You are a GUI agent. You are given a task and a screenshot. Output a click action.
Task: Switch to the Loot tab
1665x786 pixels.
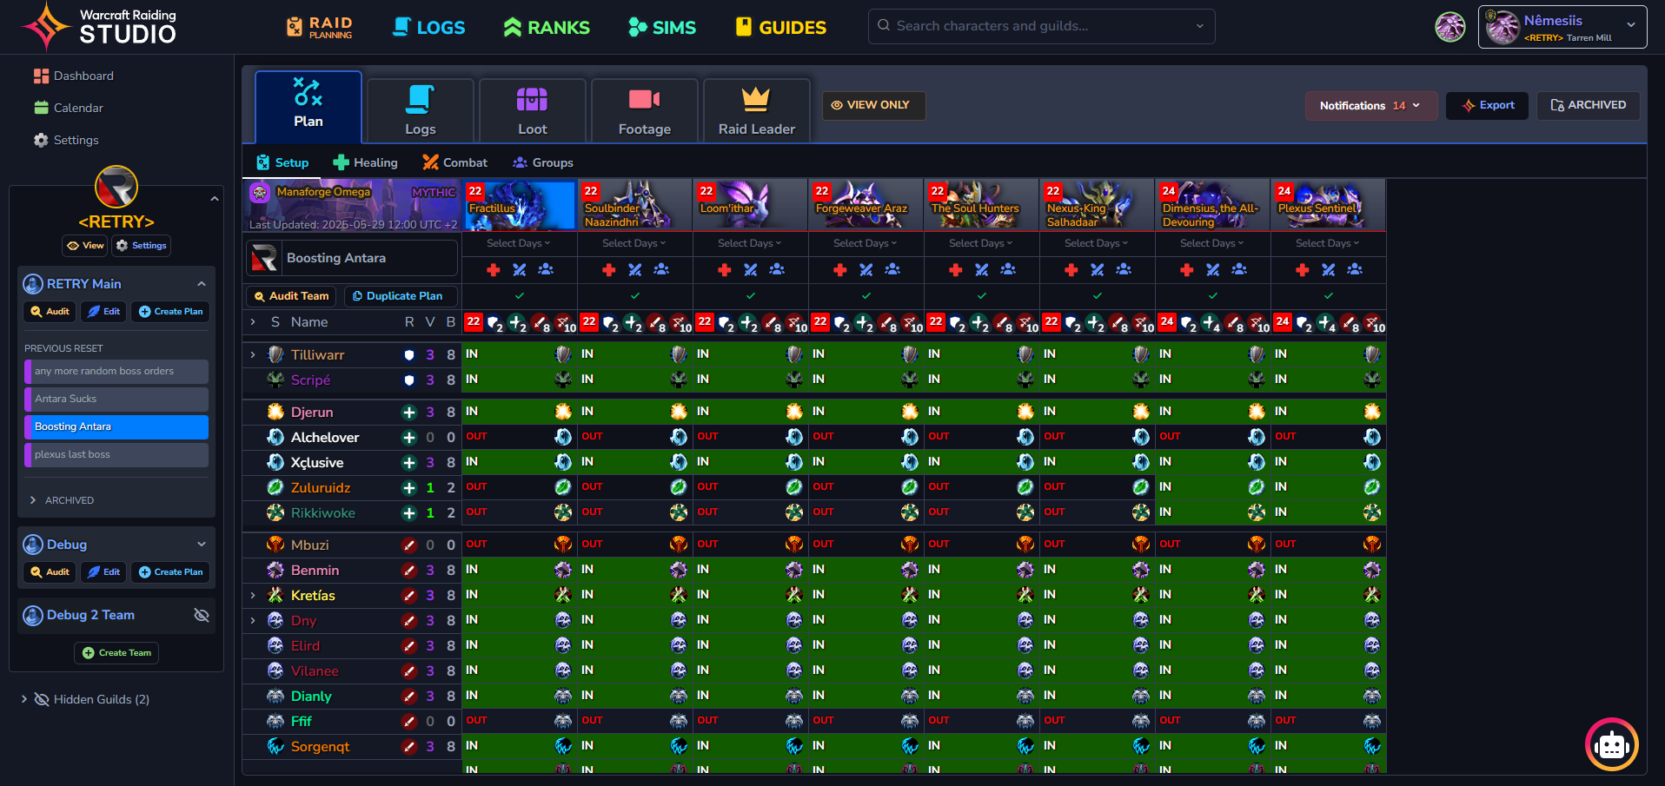[532, 110]
